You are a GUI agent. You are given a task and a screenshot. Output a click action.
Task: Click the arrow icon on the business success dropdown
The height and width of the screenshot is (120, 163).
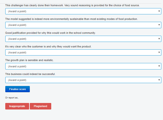159,80
